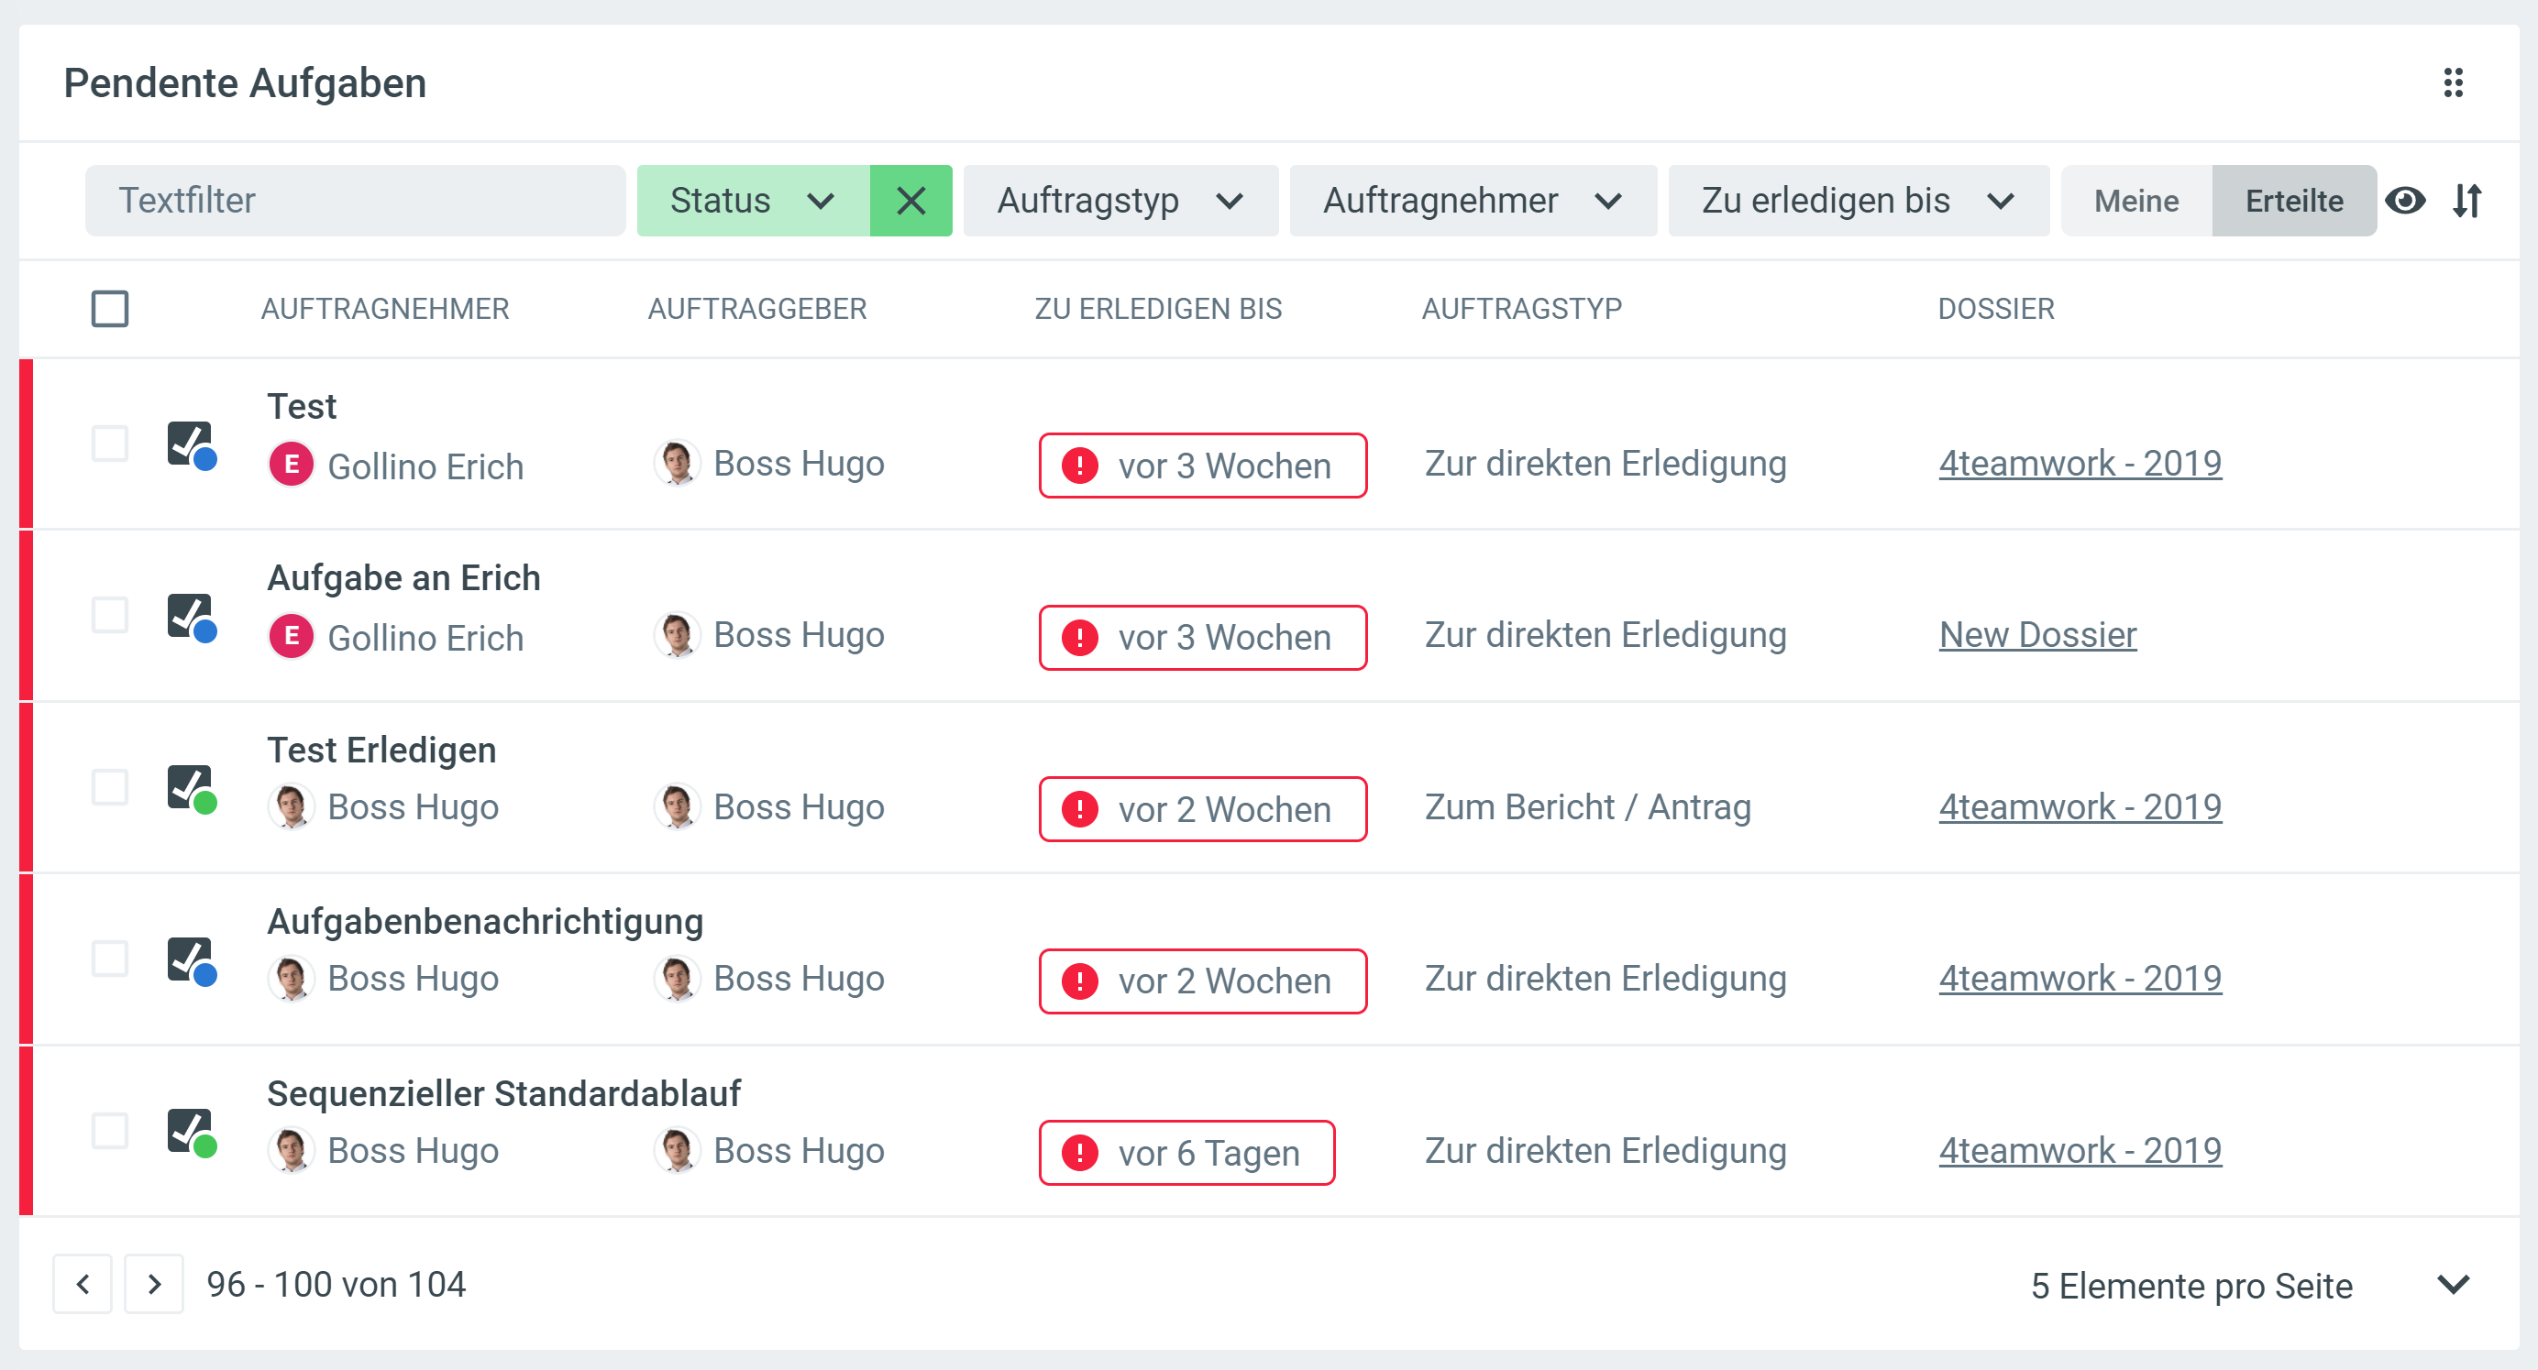Toggle the eye visibility icon

click(2404, 201)
